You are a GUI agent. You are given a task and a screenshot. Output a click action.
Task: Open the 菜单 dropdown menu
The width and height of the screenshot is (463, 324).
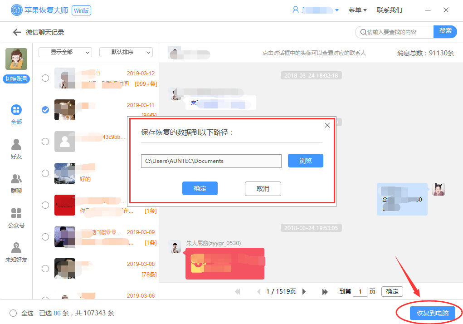(358, 10)
